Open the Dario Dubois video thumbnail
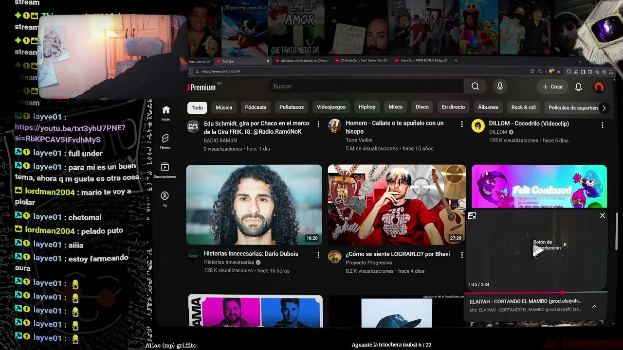Viewport: 623px width, 350px height. pyautogui.click(x=254, y=205)
